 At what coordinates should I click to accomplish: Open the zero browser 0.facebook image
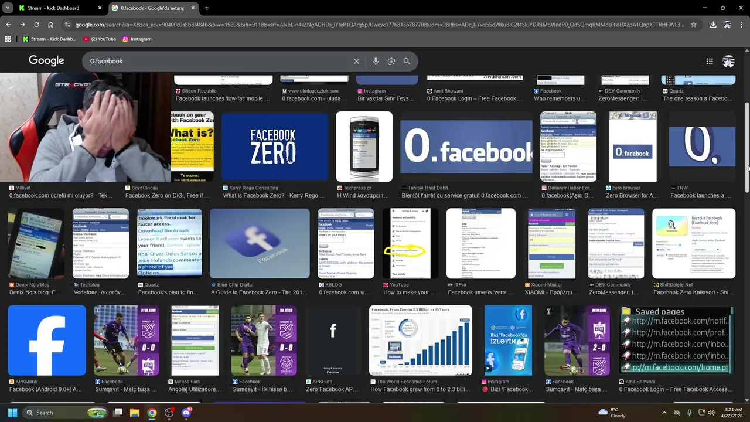(633, 147)
